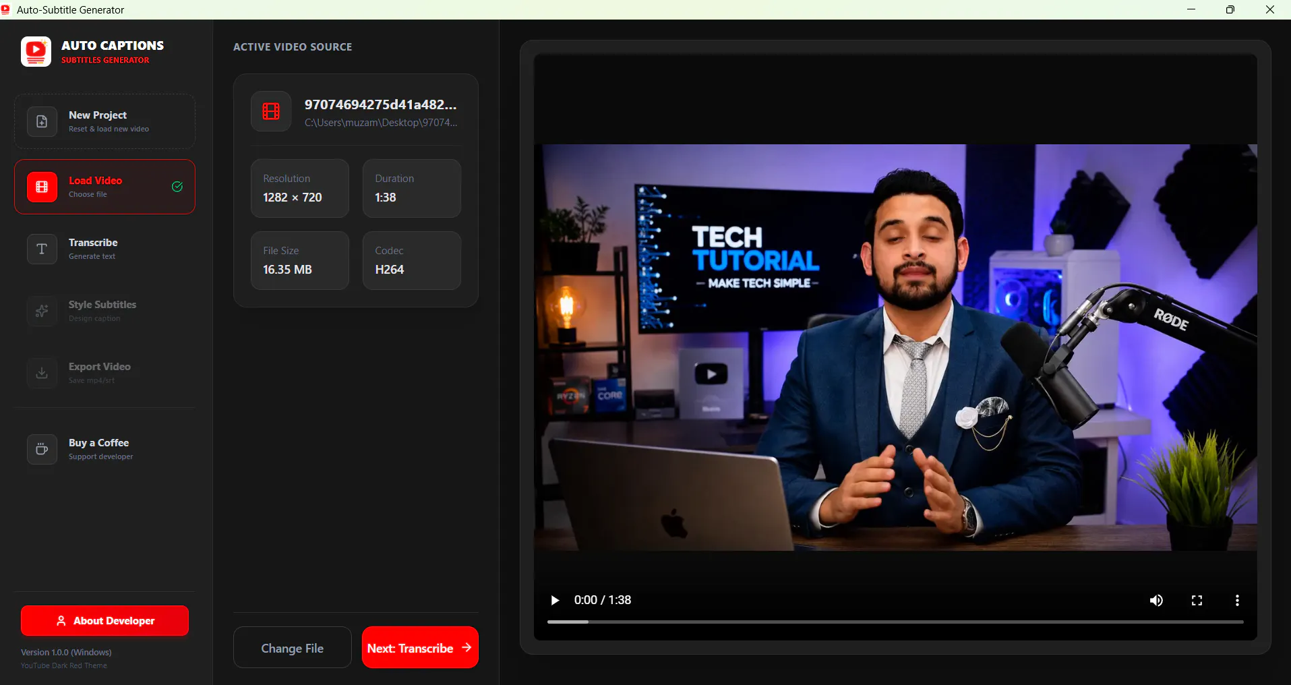Viewport: 1291px width, 685px height.
Task: Click the red film icon beside filename
Action: tap(271, 111)
